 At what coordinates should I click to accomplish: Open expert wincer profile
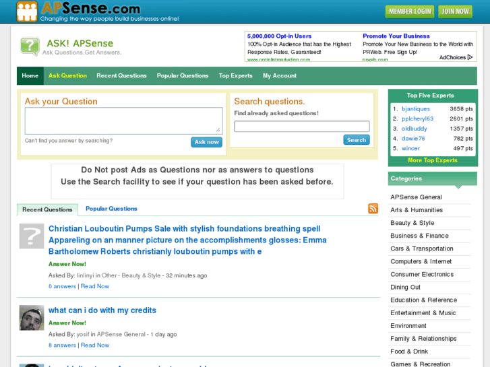[x=410, y=148]
